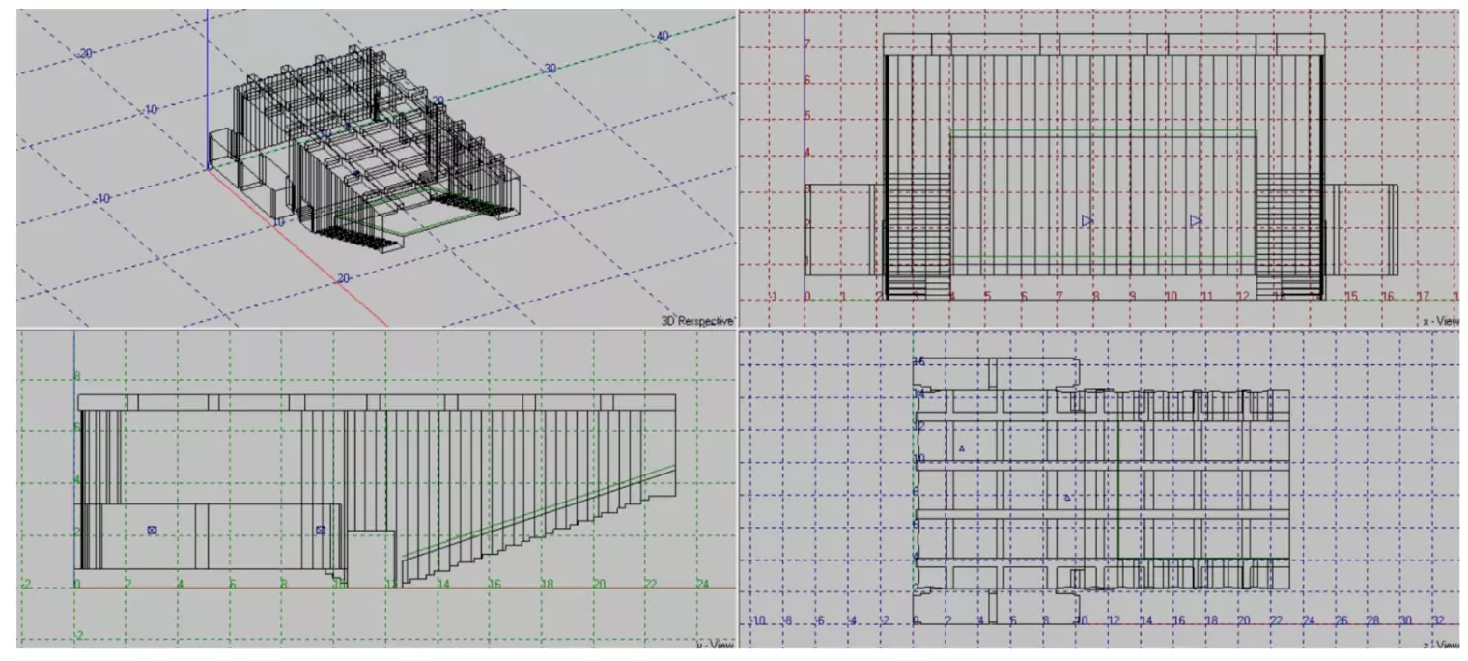Click axis label '40' in 3D Perspective view
This screenshot has width=1468, height=661.
pyautogui.click(x=663, y=36)
